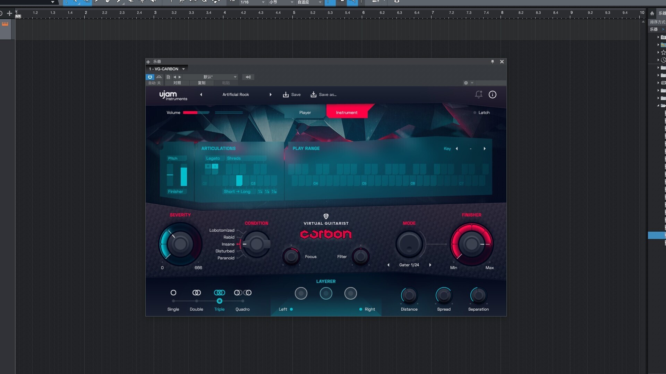The width and height of the screenshot is (666, 374).
Task: Click the Double layer circles icon
Action: 197,293
